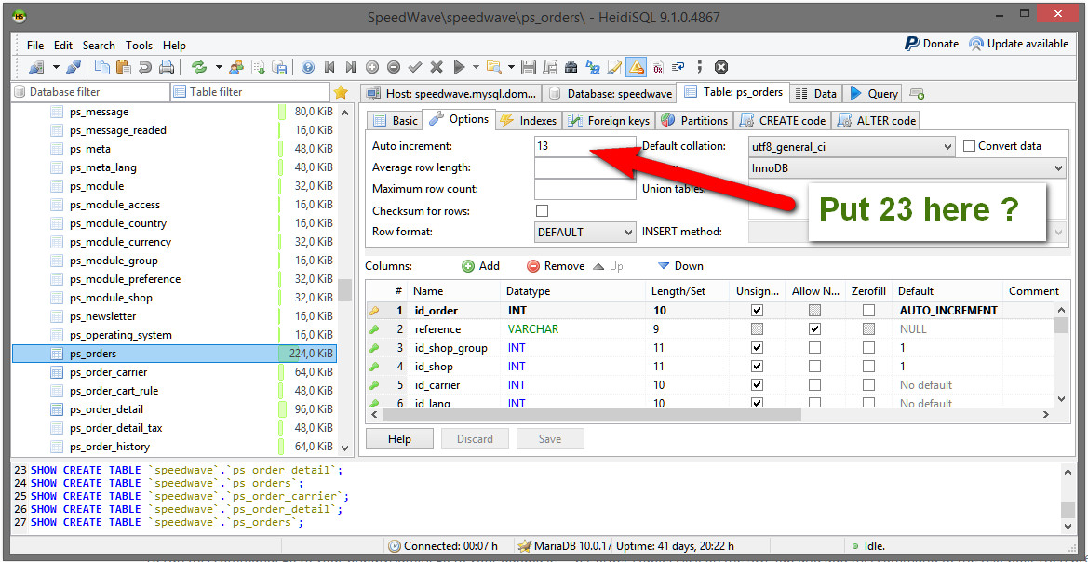1088x562 pixels.
Task: Click the table list vertical scrollbar
Action: [x=344, y=290]
